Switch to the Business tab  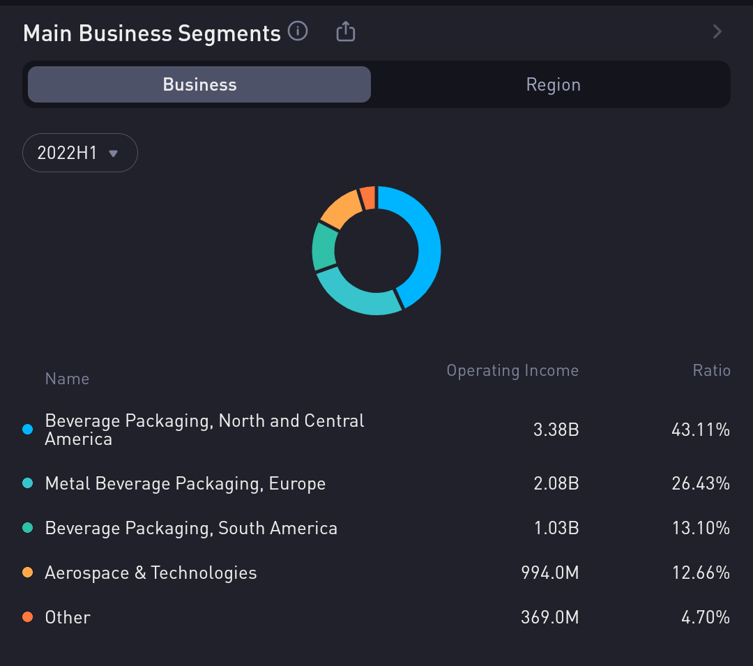tap(199, 84)
